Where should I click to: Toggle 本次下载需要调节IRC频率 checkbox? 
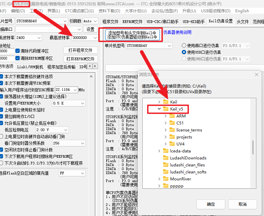pyautogui.click(x=1, y=83)
